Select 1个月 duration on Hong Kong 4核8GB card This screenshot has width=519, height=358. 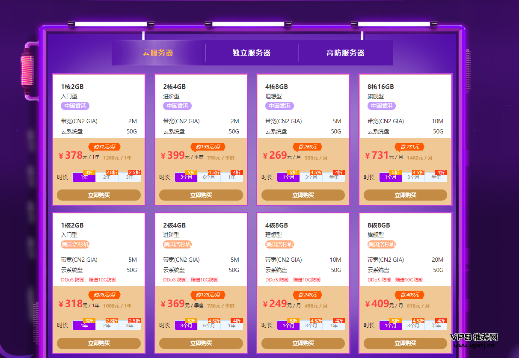[x=288, y=177]
